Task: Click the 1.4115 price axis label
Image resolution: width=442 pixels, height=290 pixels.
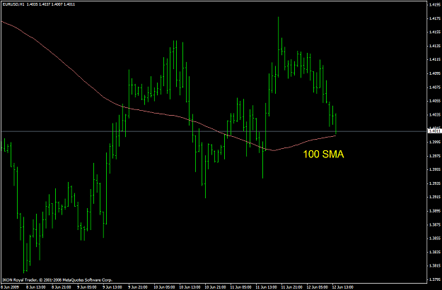Action: coord(434,60)
